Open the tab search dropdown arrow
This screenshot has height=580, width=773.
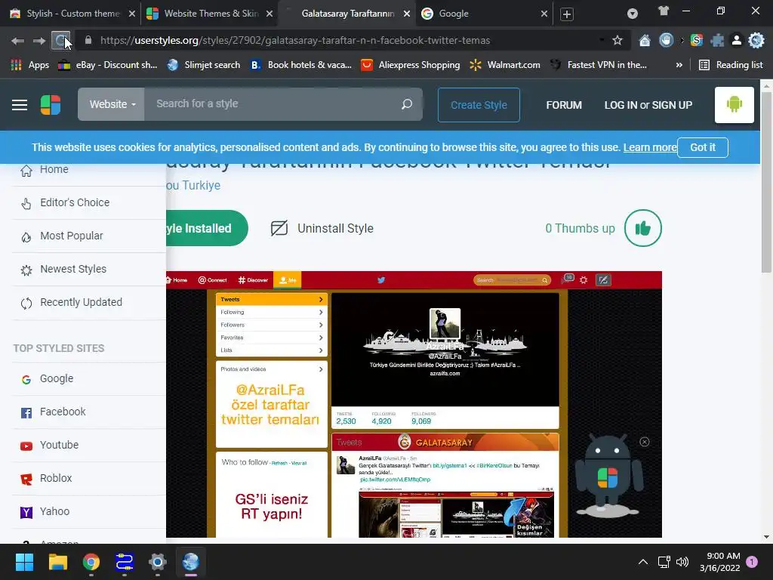pyautogui.click(x=632, y=14)
